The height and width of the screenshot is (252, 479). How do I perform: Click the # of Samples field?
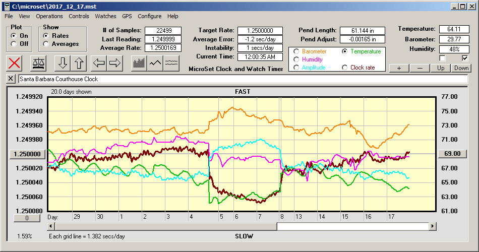pyautogui.click(x=163, y=31)
